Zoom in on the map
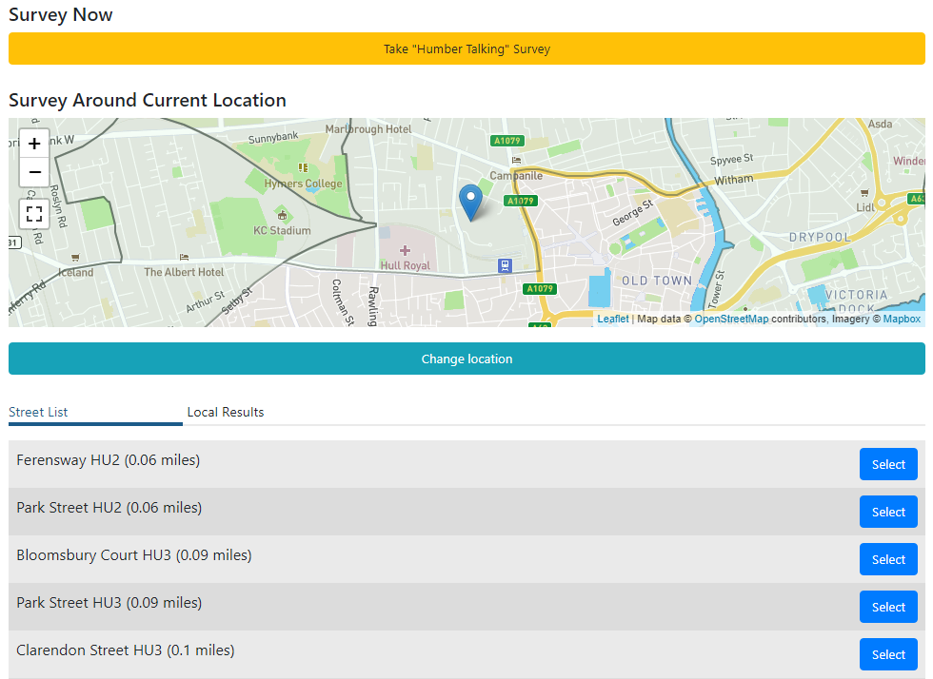This screenshot has height=679, width=933. coord(34,145)
